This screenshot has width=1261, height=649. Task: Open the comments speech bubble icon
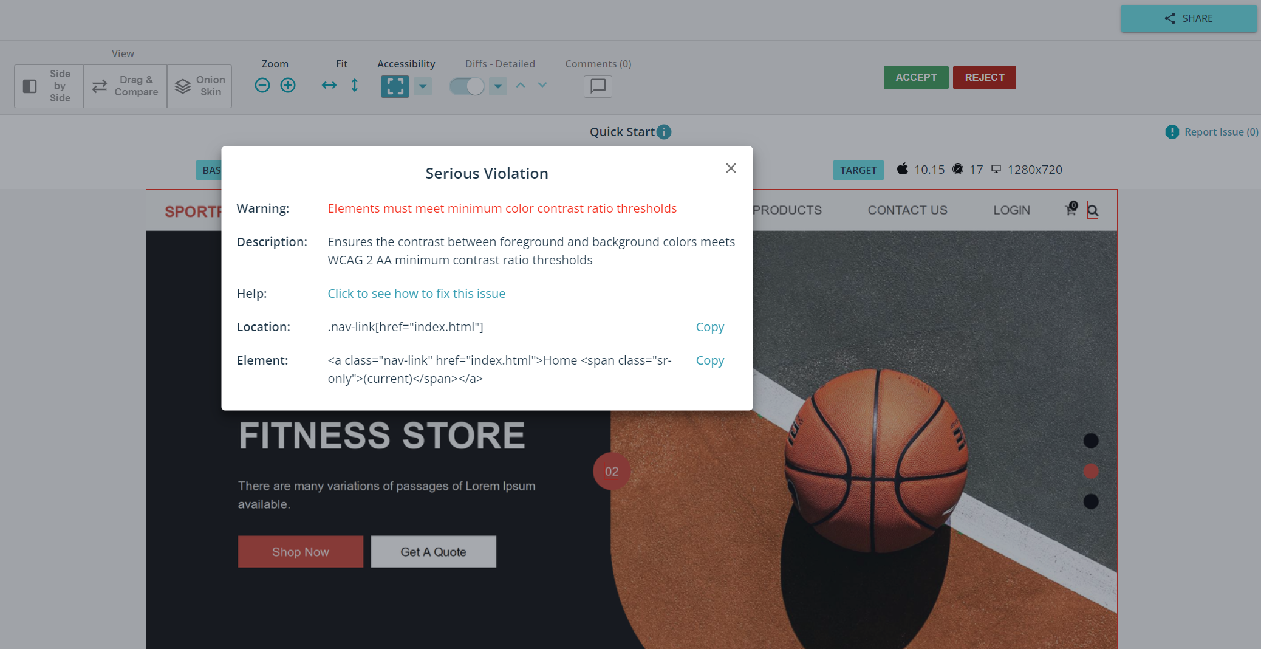point(598,86)
